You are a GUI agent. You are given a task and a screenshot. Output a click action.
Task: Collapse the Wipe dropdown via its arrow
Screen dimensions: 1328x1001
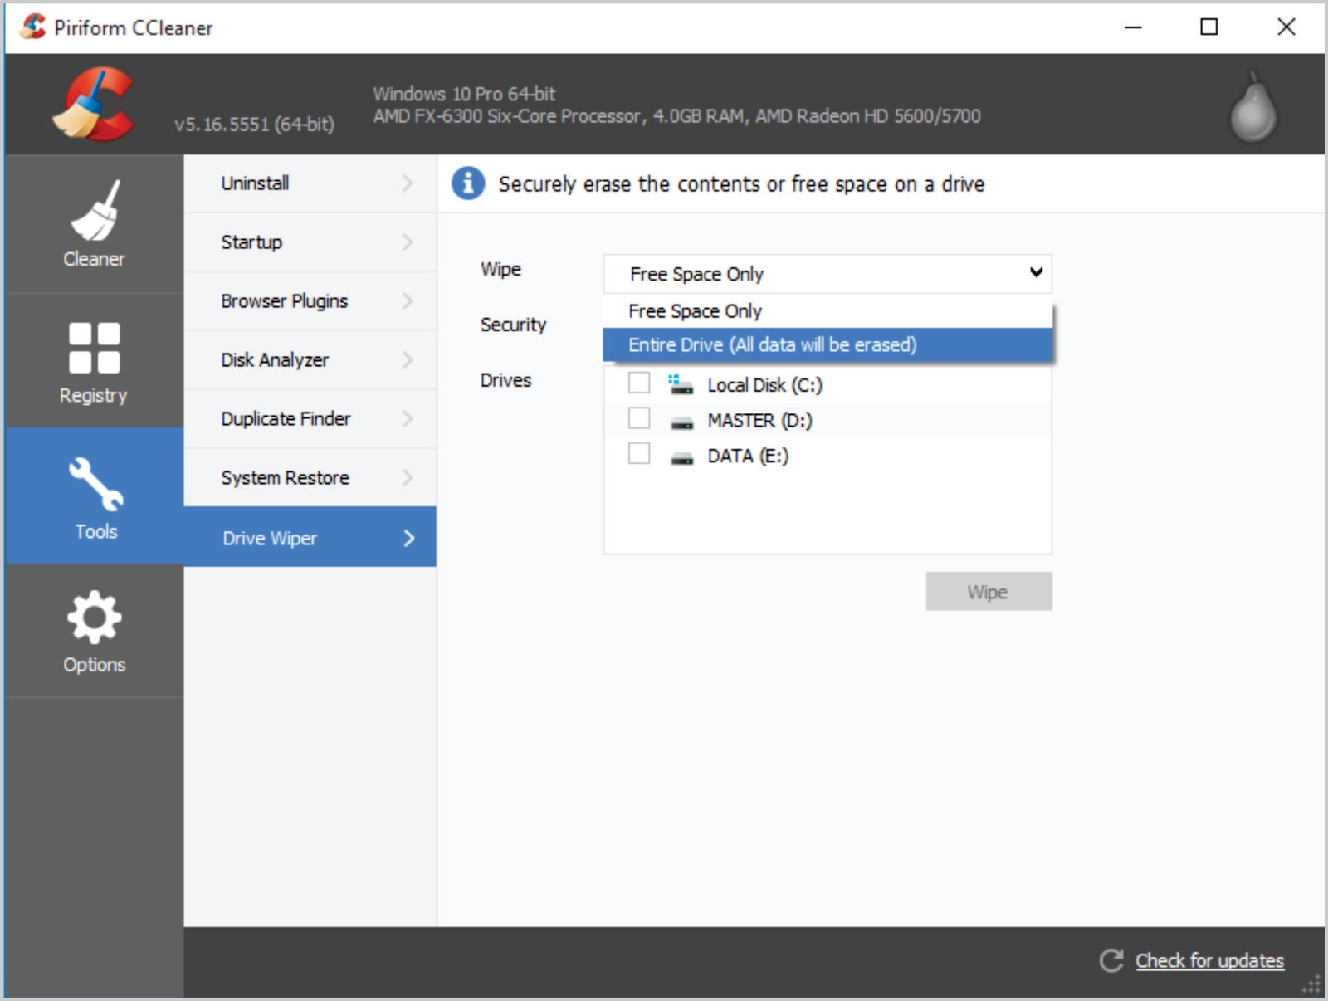[x=1036, y=272]
